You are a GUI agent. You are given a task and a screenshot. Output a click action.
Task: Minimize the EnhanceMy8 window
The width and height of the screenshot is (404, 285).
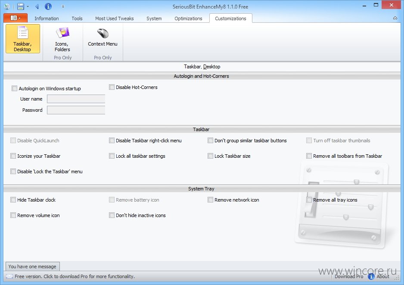[x=364, y=6]
